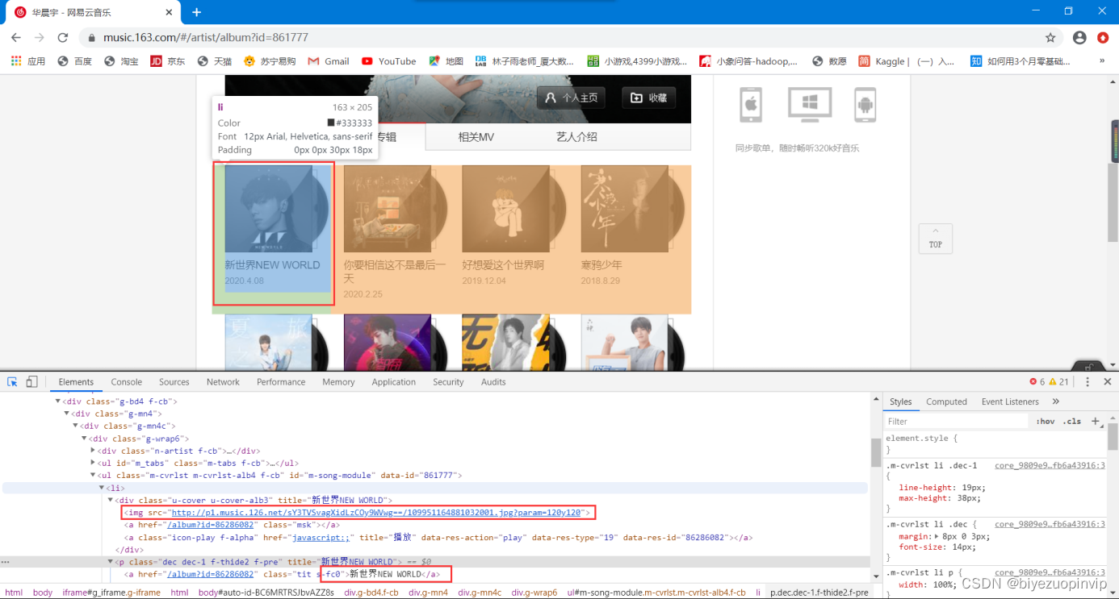This screenshot has width=1119, height=599.
Task: Select the iframe#g_iframe breadcrumb
Action: [x=112, y=593]
